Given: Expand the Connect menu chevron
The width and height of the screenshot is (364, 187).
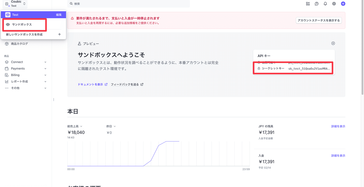Looking at the screenshot, I should (45, 62).
